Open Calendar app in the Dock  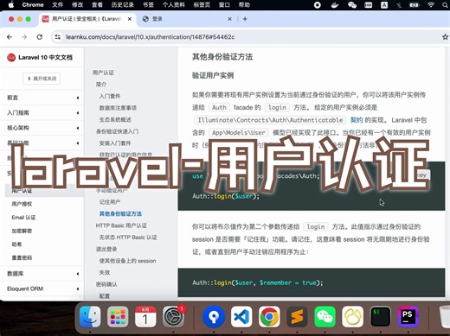tap(145, 317)
